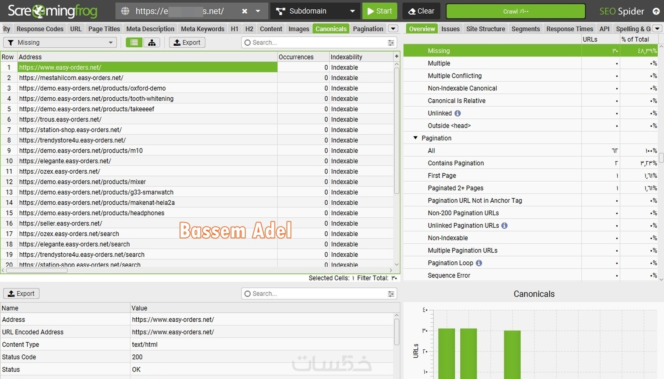Image resolution: width=664 pixels, height=379 pixels.
Task: Show info for Unlinked canonical
Action: tap(457, 113)
